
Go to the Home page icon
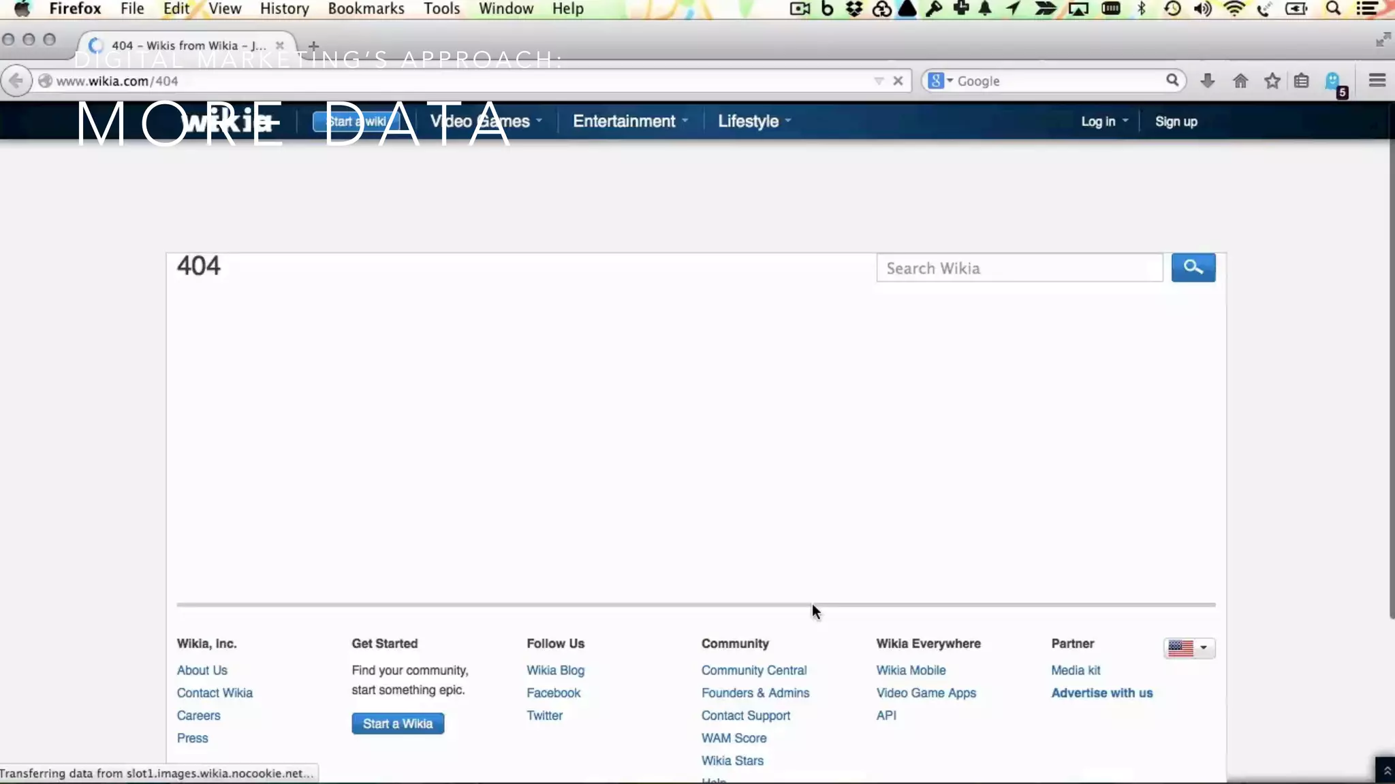coord(1240,81)
